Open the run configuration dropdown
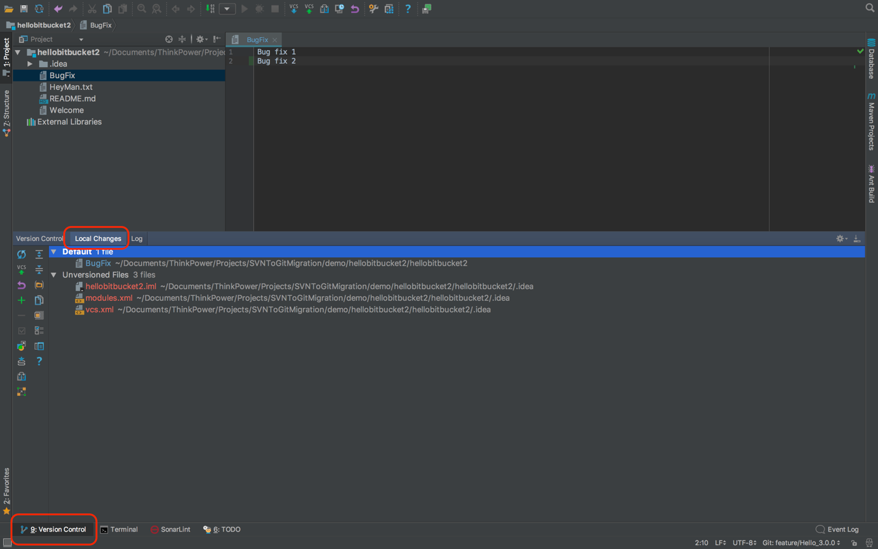 [x=227, y=9]
